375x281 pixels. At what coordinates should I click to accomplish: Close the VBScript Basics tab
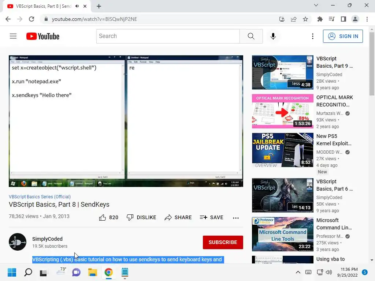85,6
